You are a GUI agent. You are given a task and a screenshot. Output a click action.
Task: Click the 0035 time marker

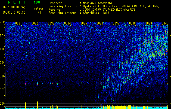[x=84, y=23]
